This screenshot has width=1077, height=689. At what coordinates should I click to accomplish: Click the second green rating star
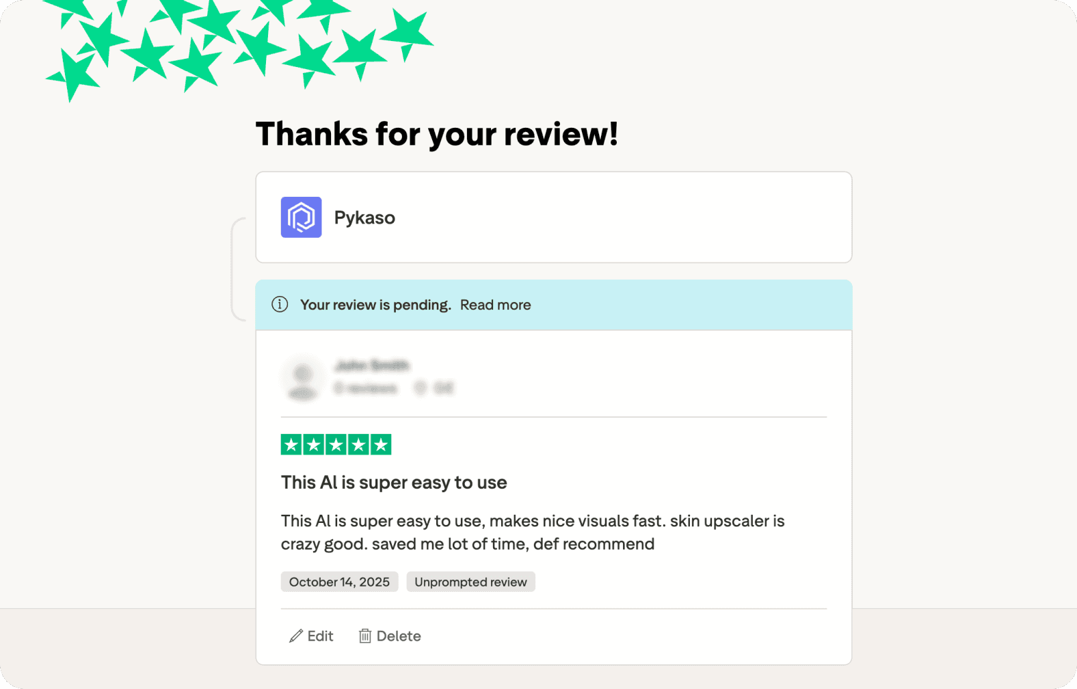(314, 445)
